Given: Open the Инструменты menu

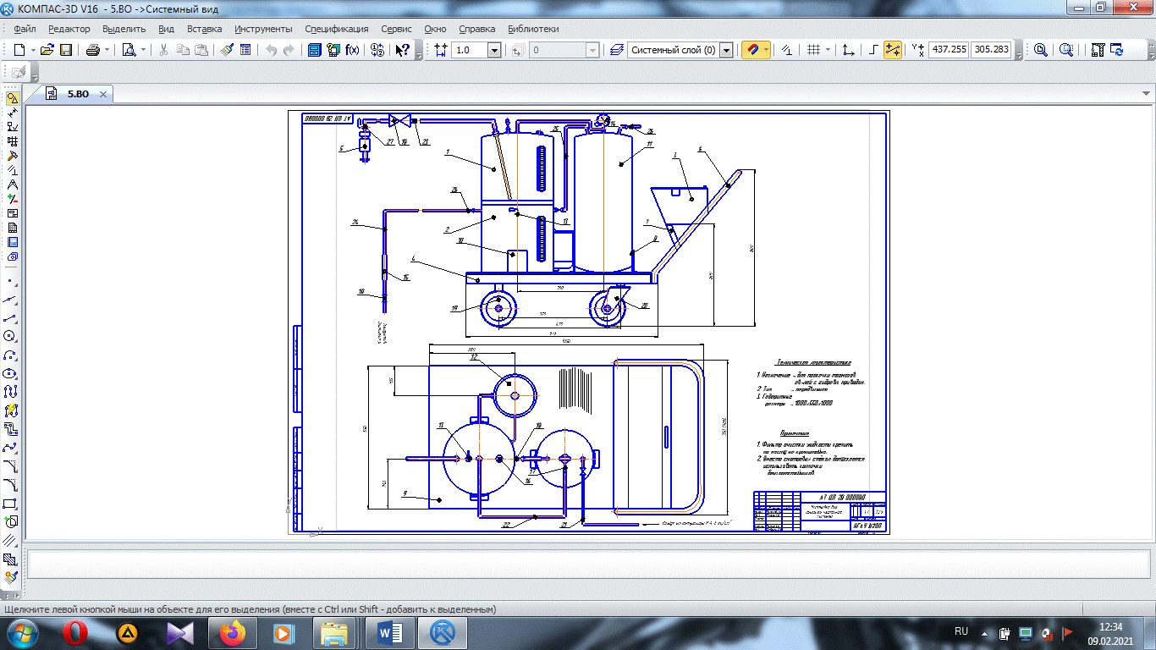Looking at the screenshot, I should (x=263, y=29).
